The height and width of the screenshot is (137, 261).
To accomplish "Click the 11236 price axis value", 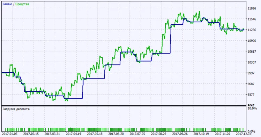I will point(252,30).
